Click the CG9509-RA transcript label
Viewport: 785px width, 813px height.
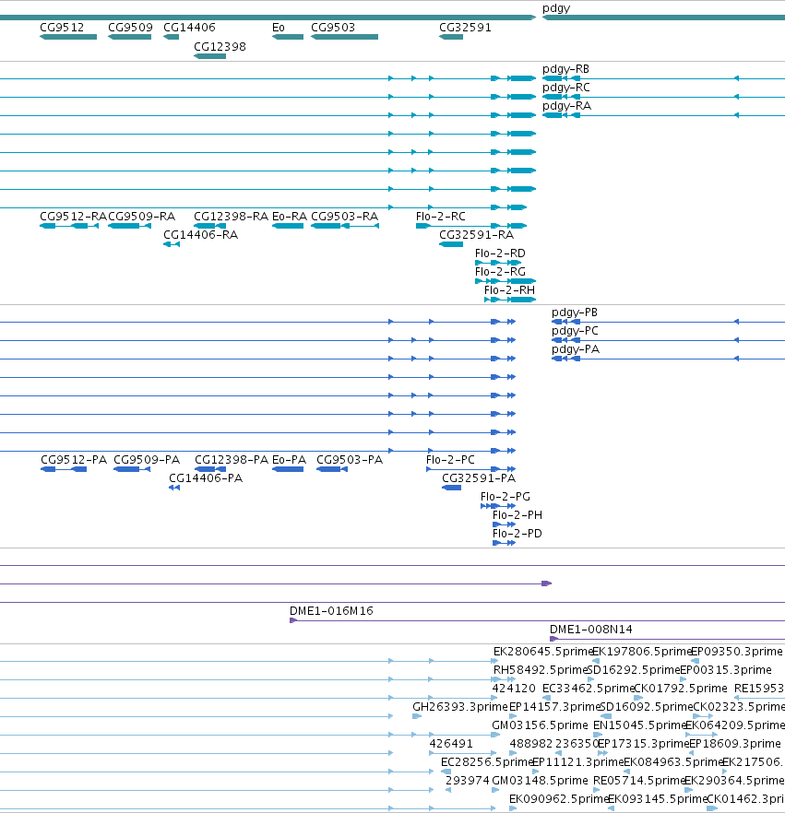coord(141,217)
